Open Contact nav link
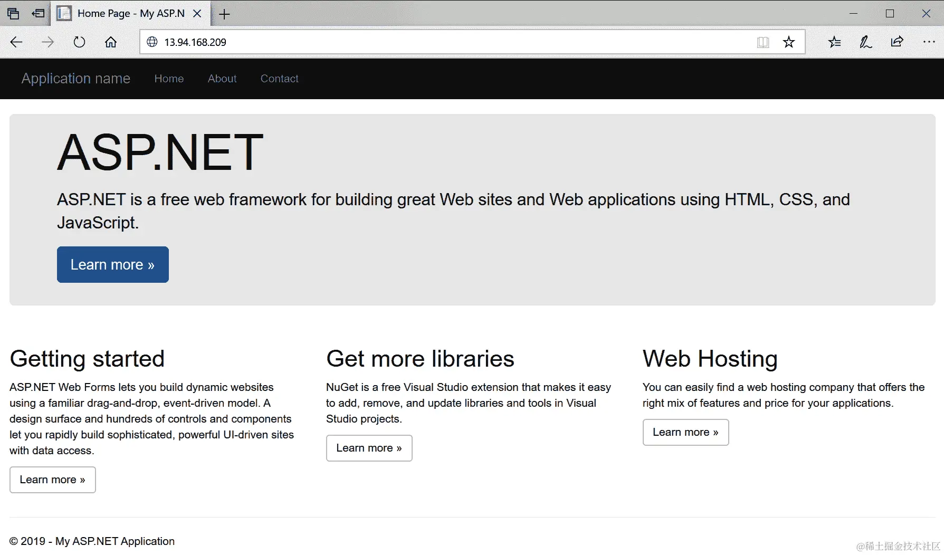 280,79
